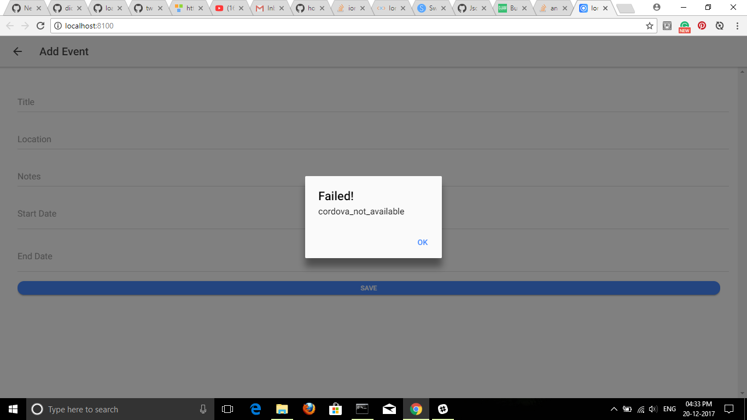Image resolution: width=747 pixels, height=420 pixels.
Task: Reload the localhost:8100 page
Action: tap(40, 26)
